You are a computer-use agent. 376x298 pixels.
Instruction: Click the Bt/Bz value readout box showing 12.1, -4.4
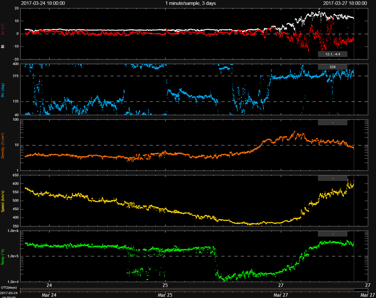[x=332, y=54]
